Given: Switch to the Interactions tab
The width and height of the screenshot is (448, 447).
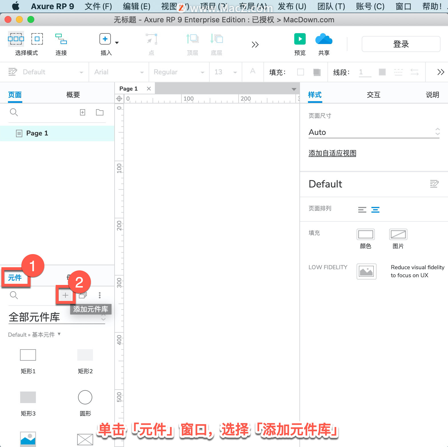Looking at the screenshot, I should click(x=374, y=95).
